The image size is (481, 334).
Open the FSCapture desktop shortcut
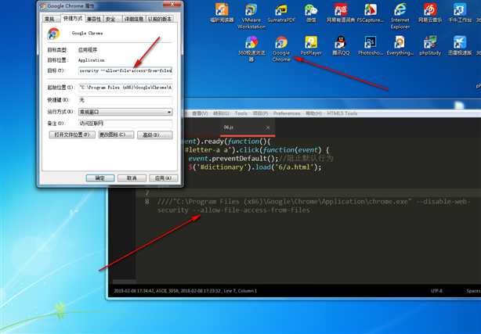371,13
